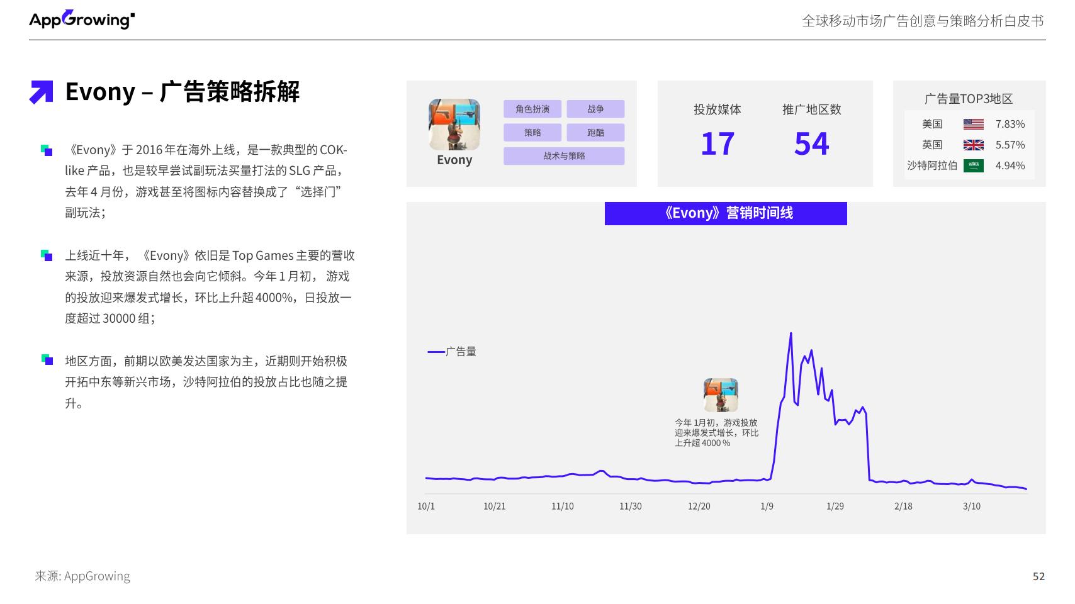Click the paragraph starting 《Evony》于 2016
The height and width of the screenshot is (604, 1075).
point(206,181)
